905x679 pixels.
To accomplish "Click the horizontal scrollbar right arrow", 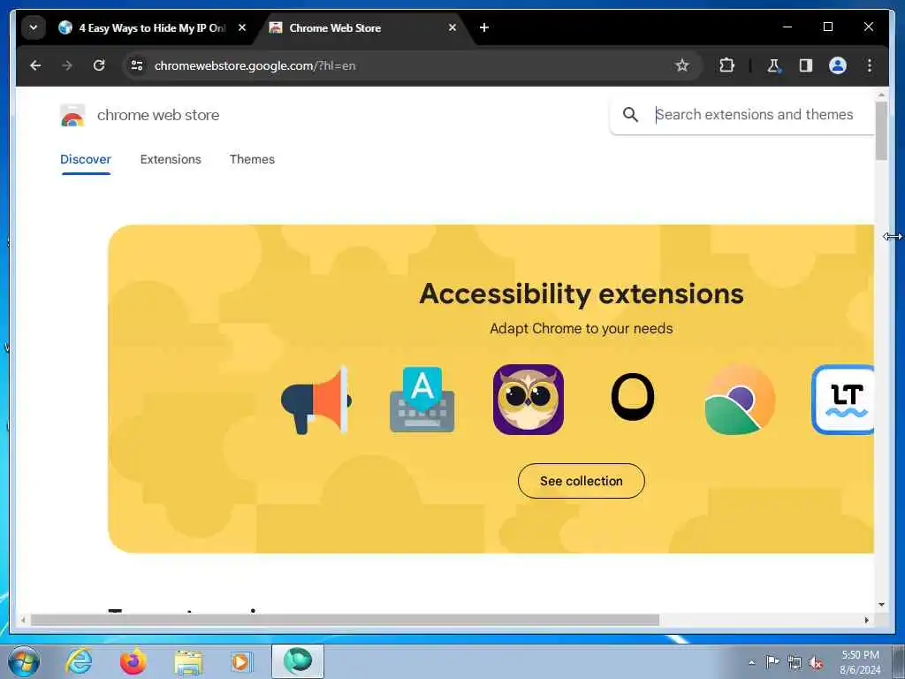I will pos(866,620).
